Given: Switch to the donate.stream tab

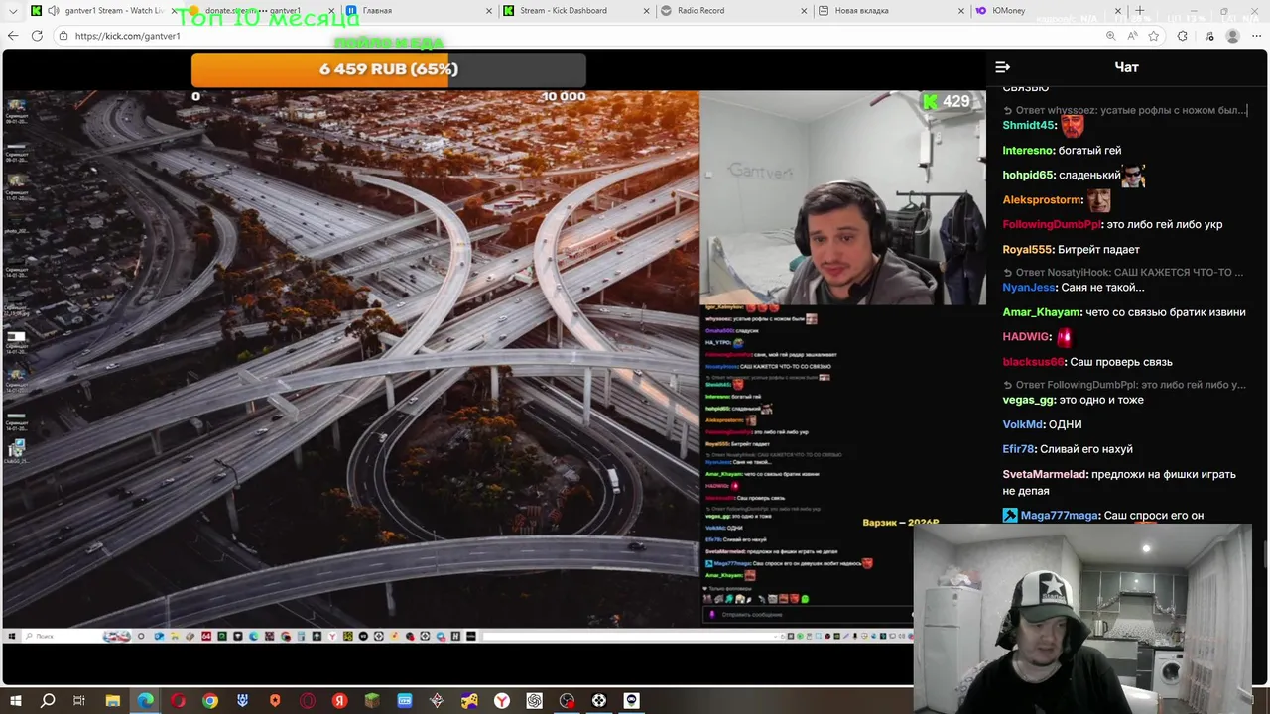Looking at the screenshot, I should point(260,11).
